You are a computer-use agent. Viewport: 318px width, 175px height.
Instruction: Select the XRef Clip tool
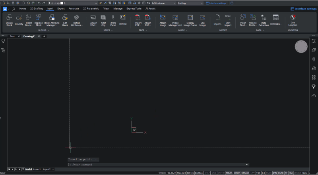click(x=103, y=20)
